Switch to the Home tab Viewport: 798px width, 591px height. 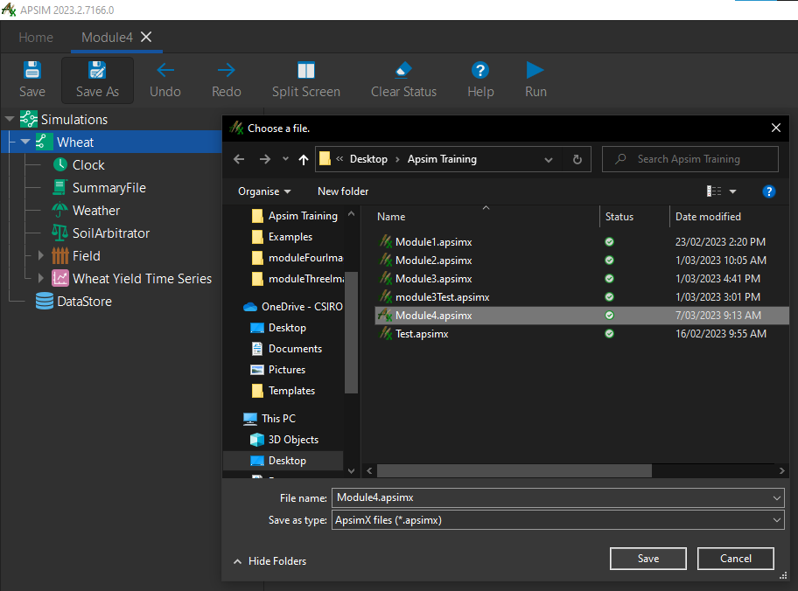[x=36, y=37]
